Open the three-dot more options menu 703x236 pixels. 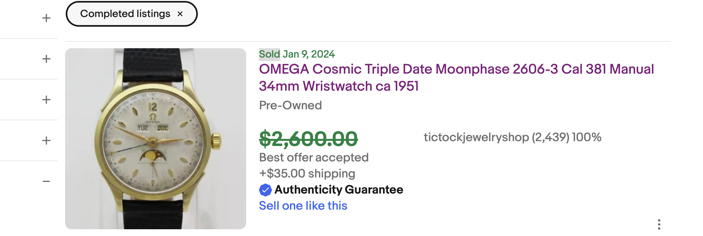(659, 224)
